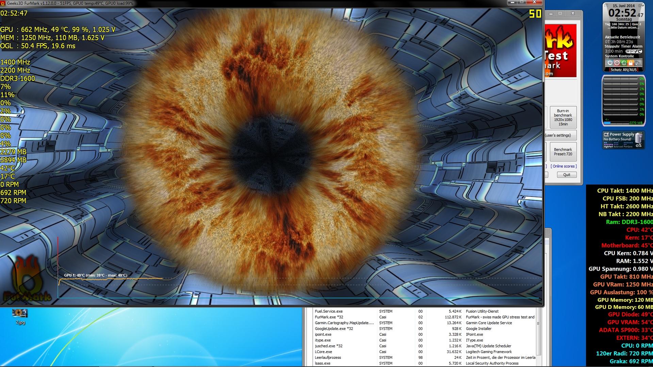Image resolution: width=653 pixels, height=367 pixels.
Task: Click the DDR3-1600 overlay text in FurMark window
Action: [17, 78]
